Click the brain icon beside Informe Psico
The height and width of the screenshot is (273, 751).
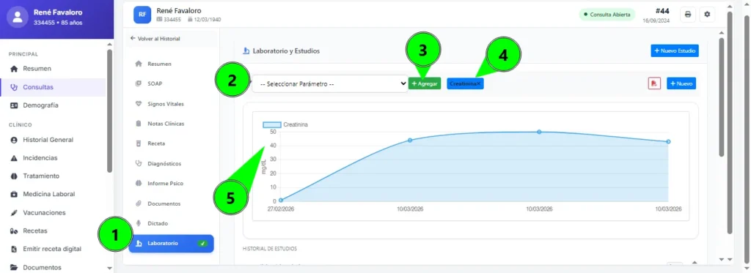(139, 183)
